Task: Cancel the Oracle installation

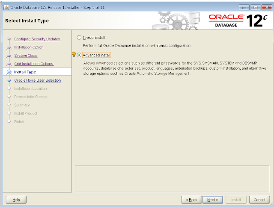Action: tap(259, 200)
